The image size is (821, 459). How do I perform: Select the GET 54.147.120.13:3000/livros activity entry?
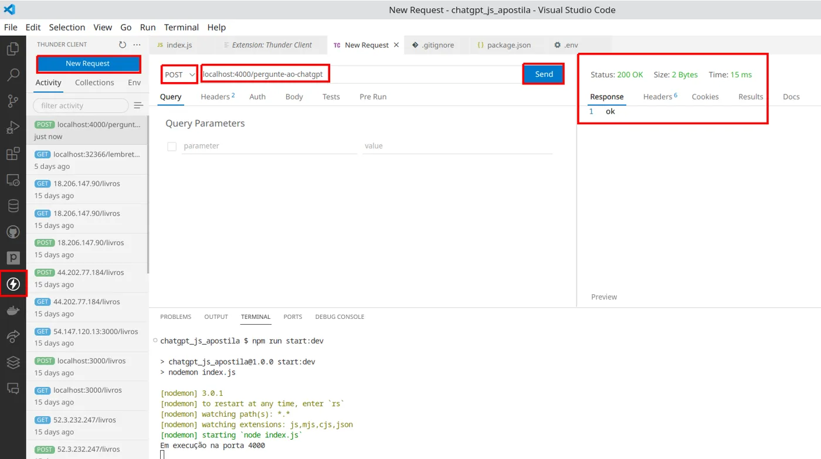(87, 337)
